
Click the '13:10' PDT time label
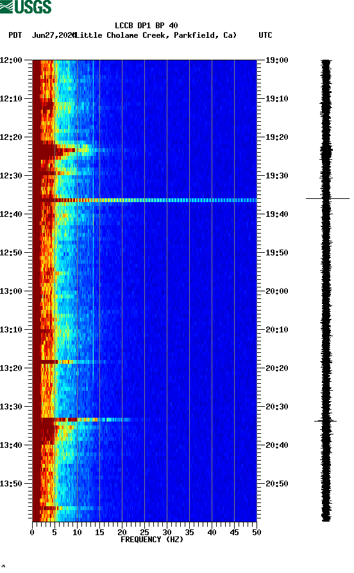click(x=11, y=330)
